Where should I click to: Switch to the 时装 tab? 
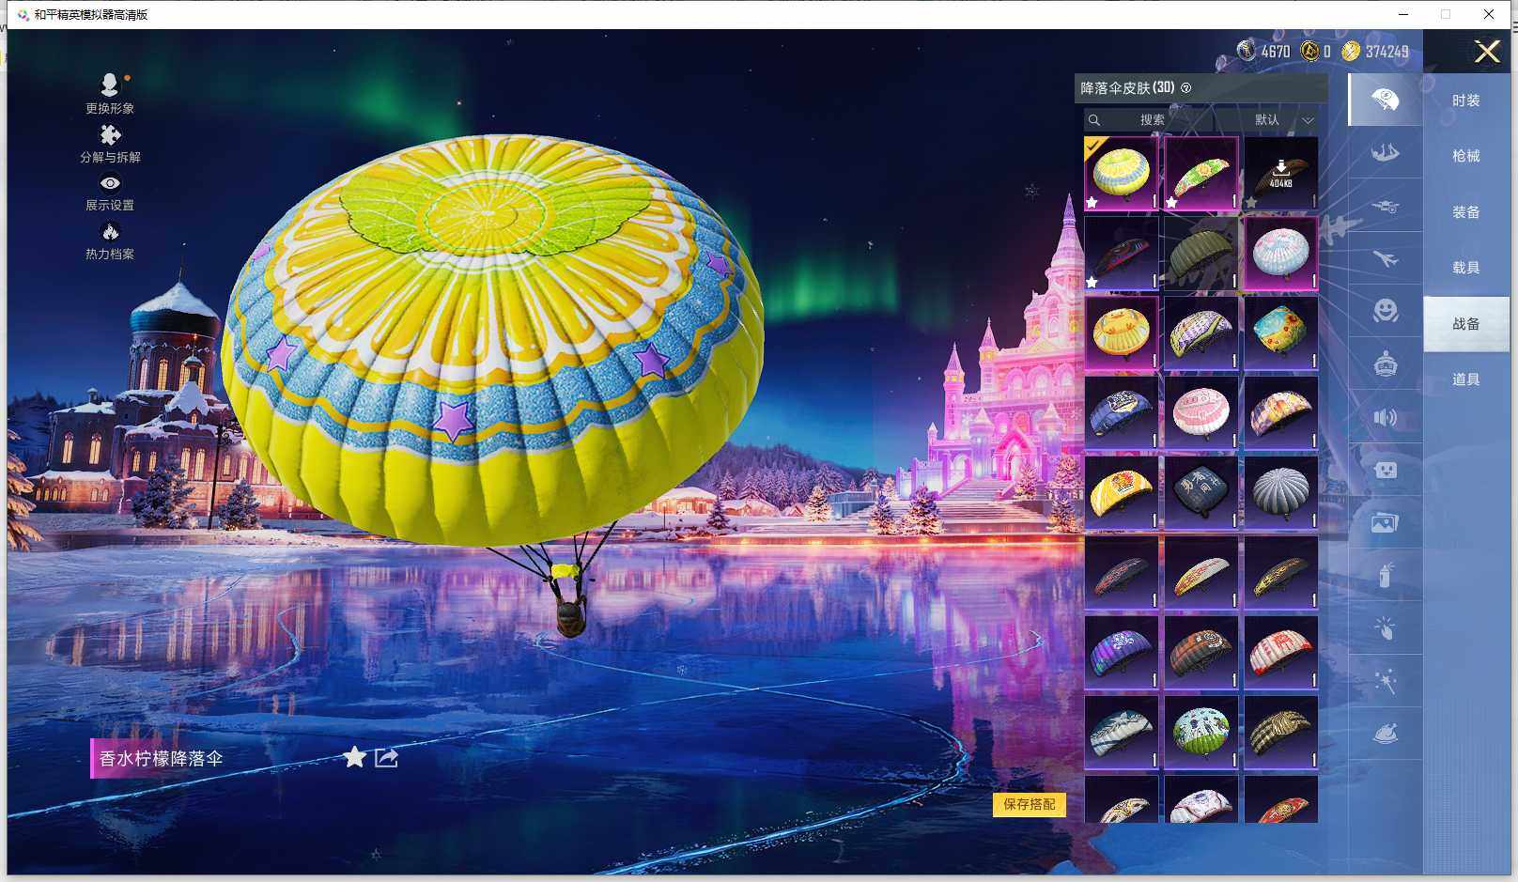click(1465, 101)
